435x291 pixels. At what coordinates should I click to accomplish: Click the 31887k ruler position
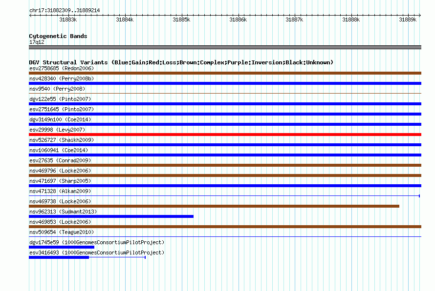pyautogui.click(x=294, y=19)
